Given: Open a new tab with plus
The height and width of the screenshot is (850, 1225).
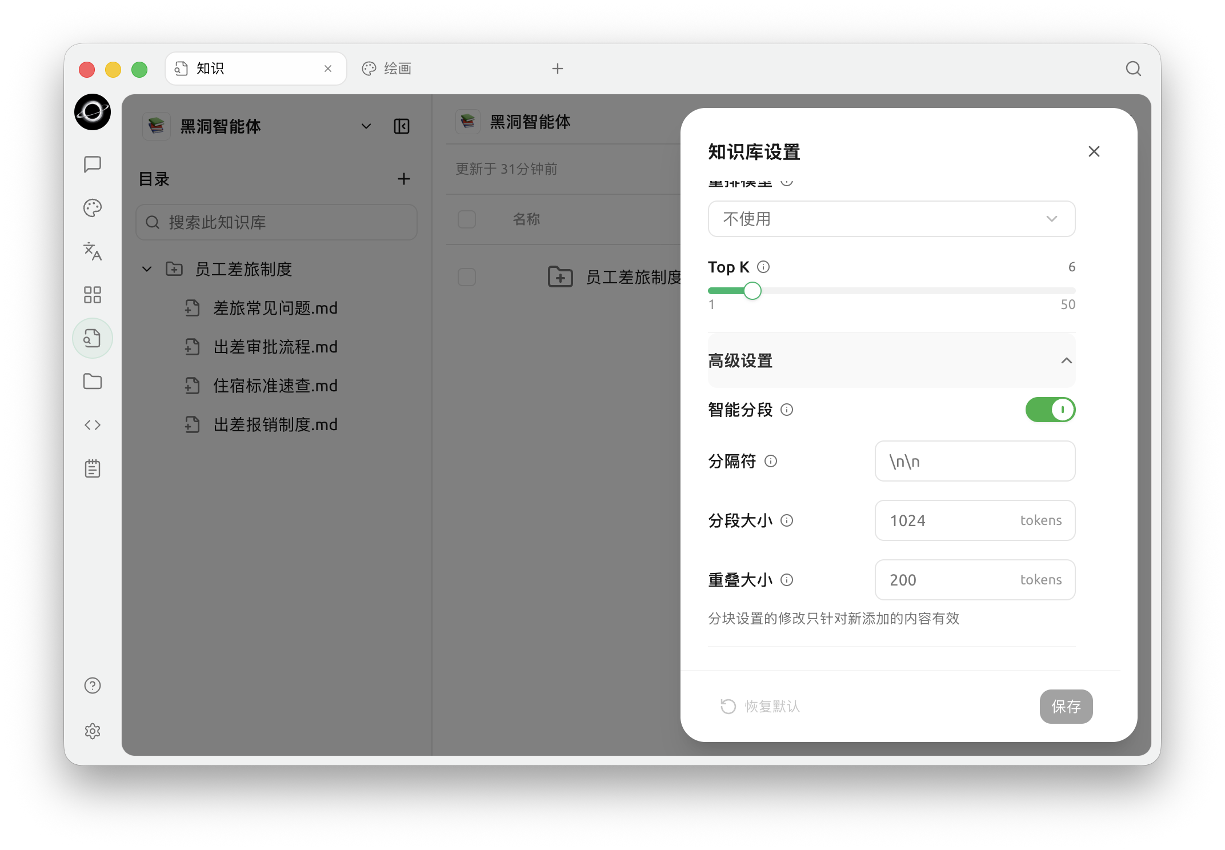Looking at the screenshot, I should click(558, 69).
